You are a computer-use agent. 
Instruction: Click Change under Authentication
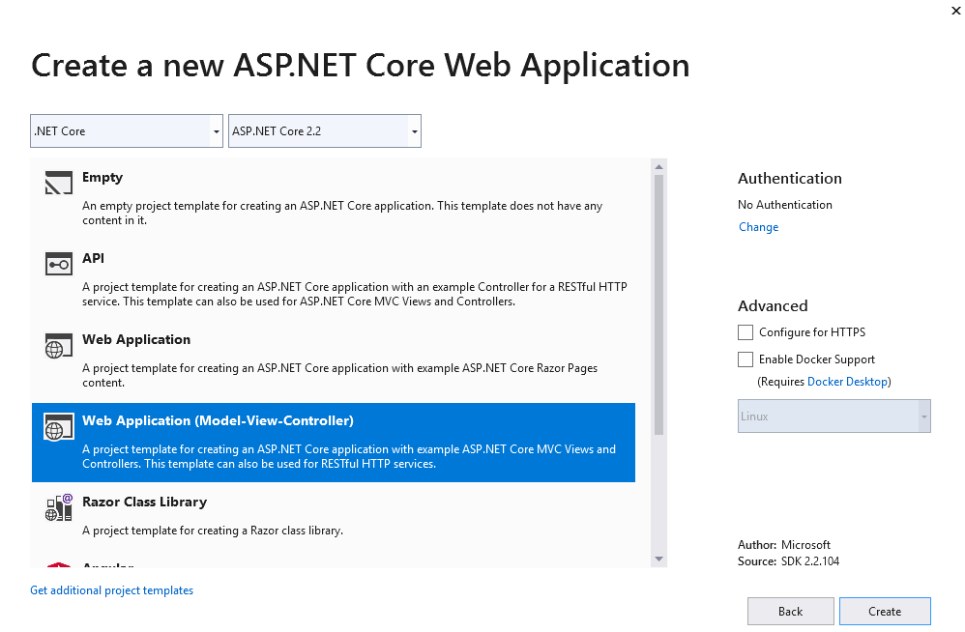[x=758, y=226]
